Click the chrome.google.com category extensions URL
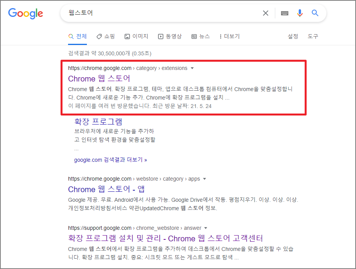The height and width of the screenshot is (269, 356). [128, 68]
